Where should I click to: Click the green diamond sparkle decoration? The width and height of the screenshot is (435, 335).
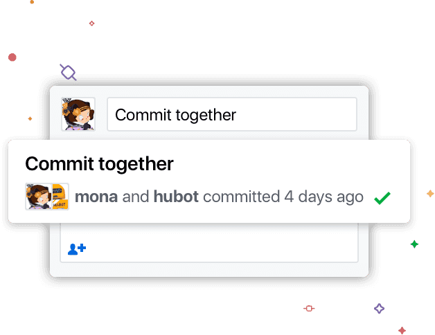414,244
